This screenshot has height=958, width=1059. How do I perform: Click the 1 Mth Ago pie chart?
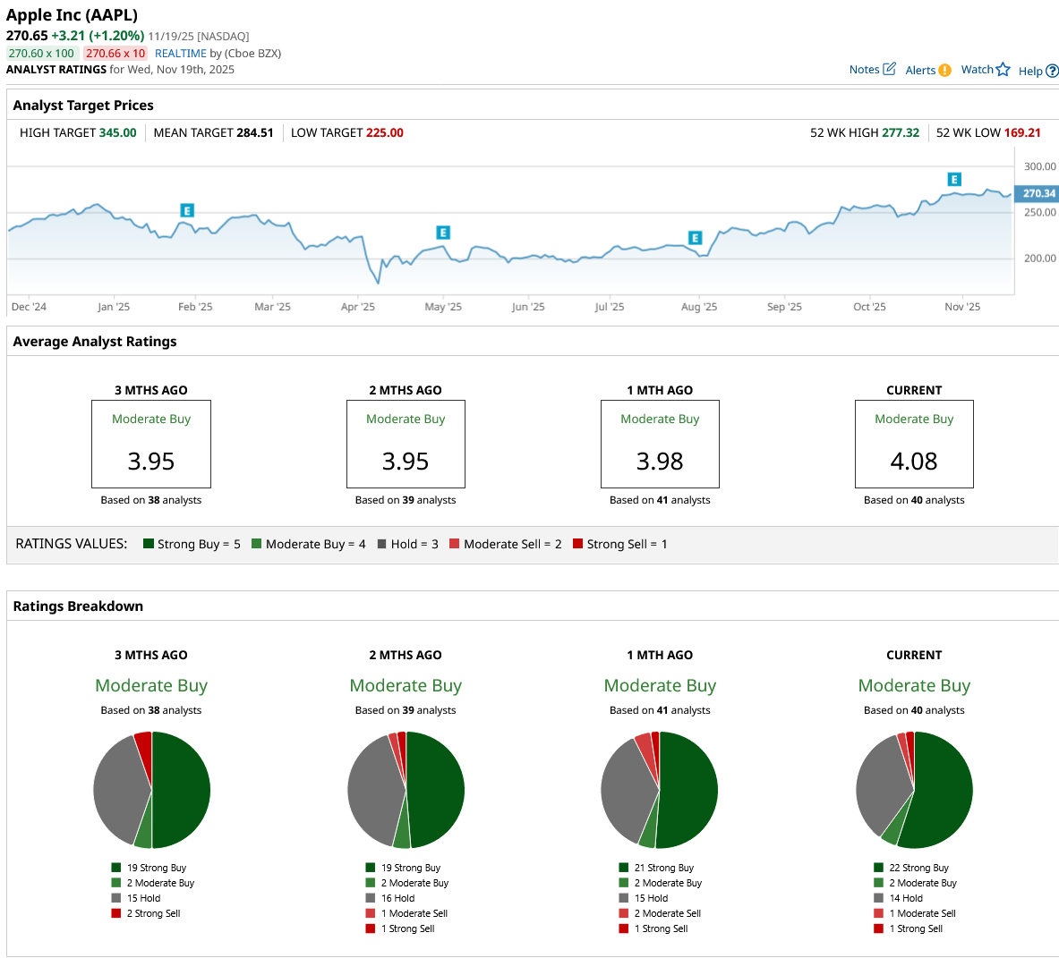pos(660,790)
